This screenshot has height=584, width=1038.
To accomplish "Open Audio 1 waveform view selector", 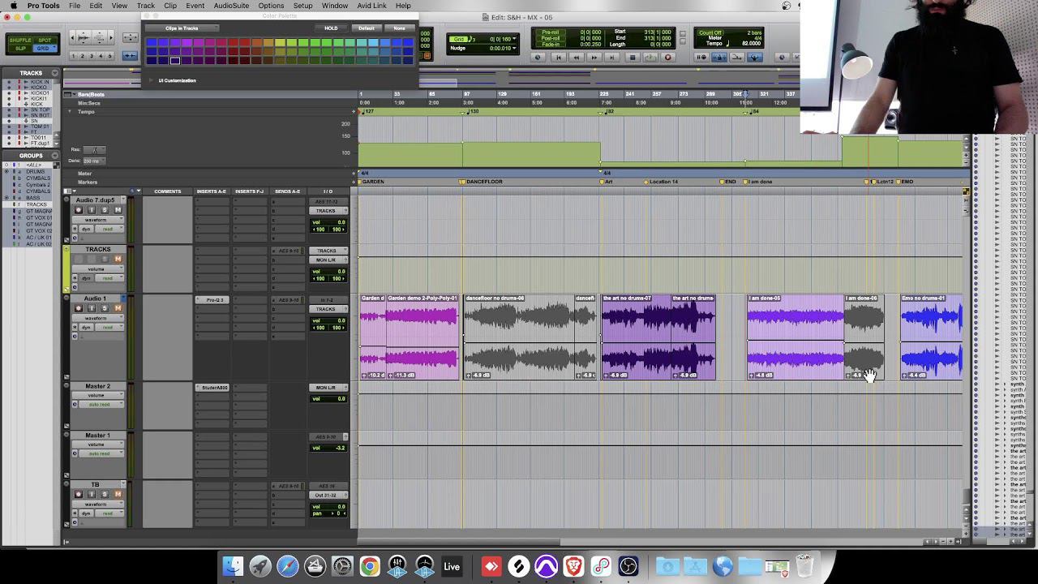I will 97,318.
